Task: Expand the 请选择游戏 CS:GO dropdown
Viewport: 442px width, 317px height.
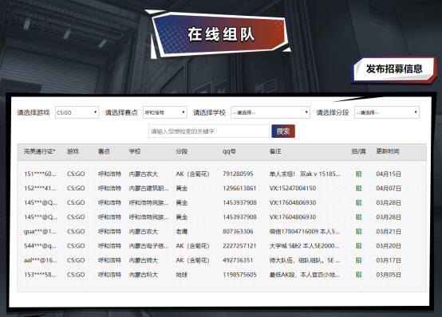Action: click(x=77, y=112)
